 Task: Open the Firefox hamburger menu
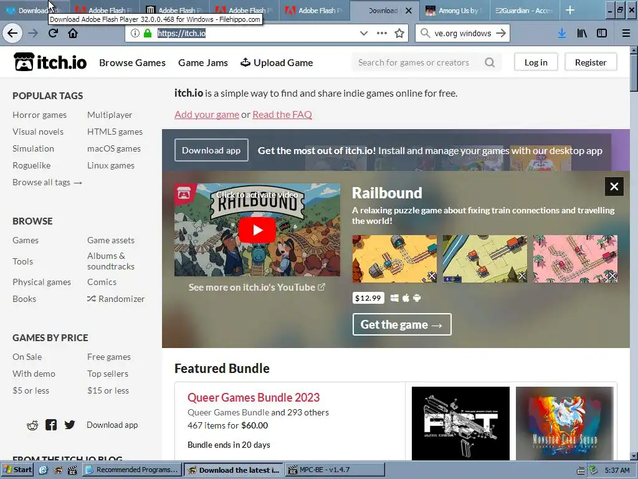click(x=626, y=34)
